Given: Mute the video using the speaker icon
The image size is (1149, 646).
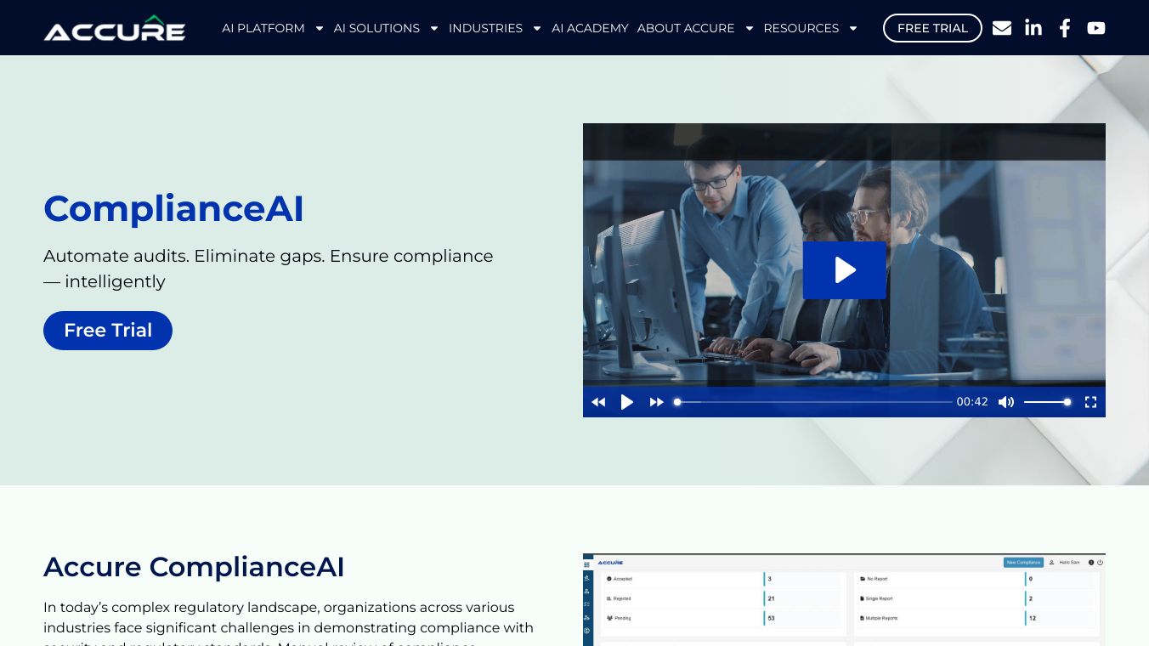Looking at the screenshot, I should [x=1006, y=402].
